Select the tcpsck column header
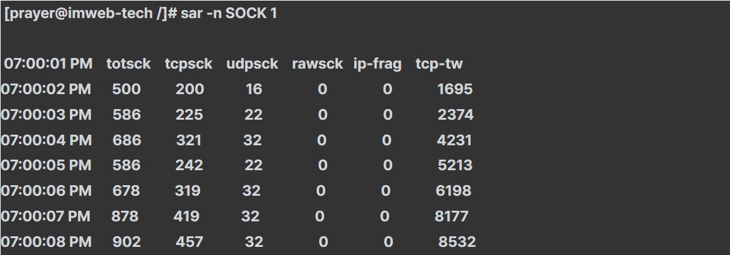Screen dimensions: 730x255 tap(188, 64)
